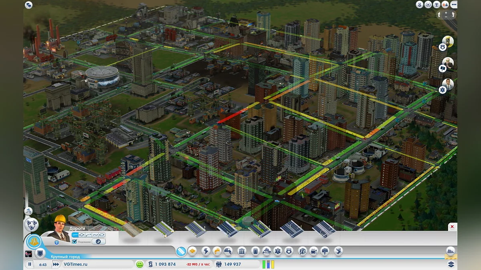This screenshot has width=481, height=270.
Task: Click the road upgrade button beside Подсказки
Action: pos(99,242)
